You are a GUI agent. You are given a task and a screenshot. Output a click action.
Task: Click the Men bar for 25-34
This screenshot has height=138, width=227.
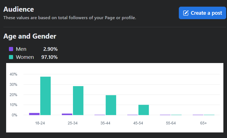point(67,114)
